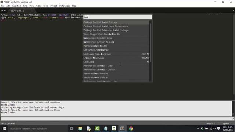
Task: Open the File menu
Action: tap(3, 6)
